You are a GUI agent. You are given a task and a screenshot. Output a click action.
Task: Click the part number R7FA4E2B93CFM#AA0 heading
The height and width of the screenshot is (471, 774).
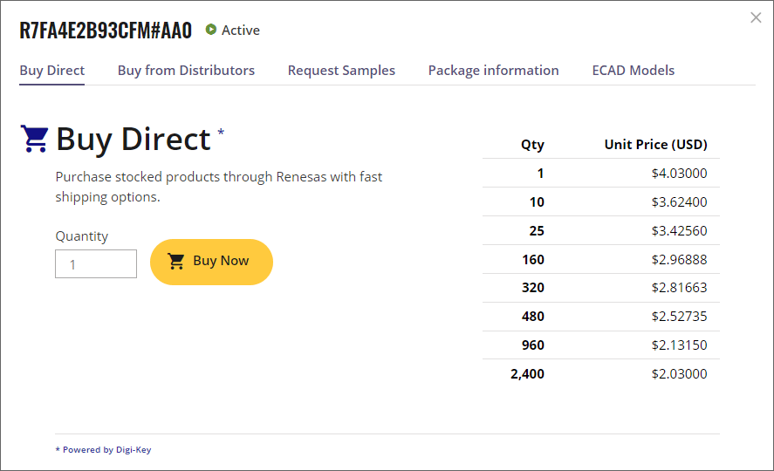(x=106, y=31)
